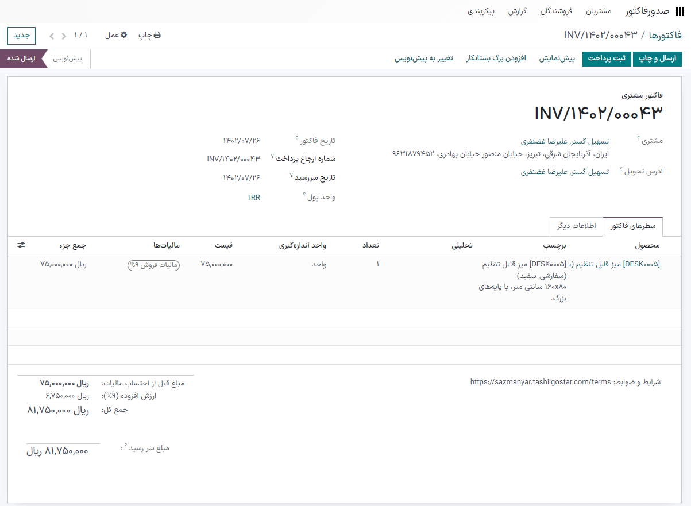Open column settings adjust icon

pyautogui.click(x=21, y=245)
